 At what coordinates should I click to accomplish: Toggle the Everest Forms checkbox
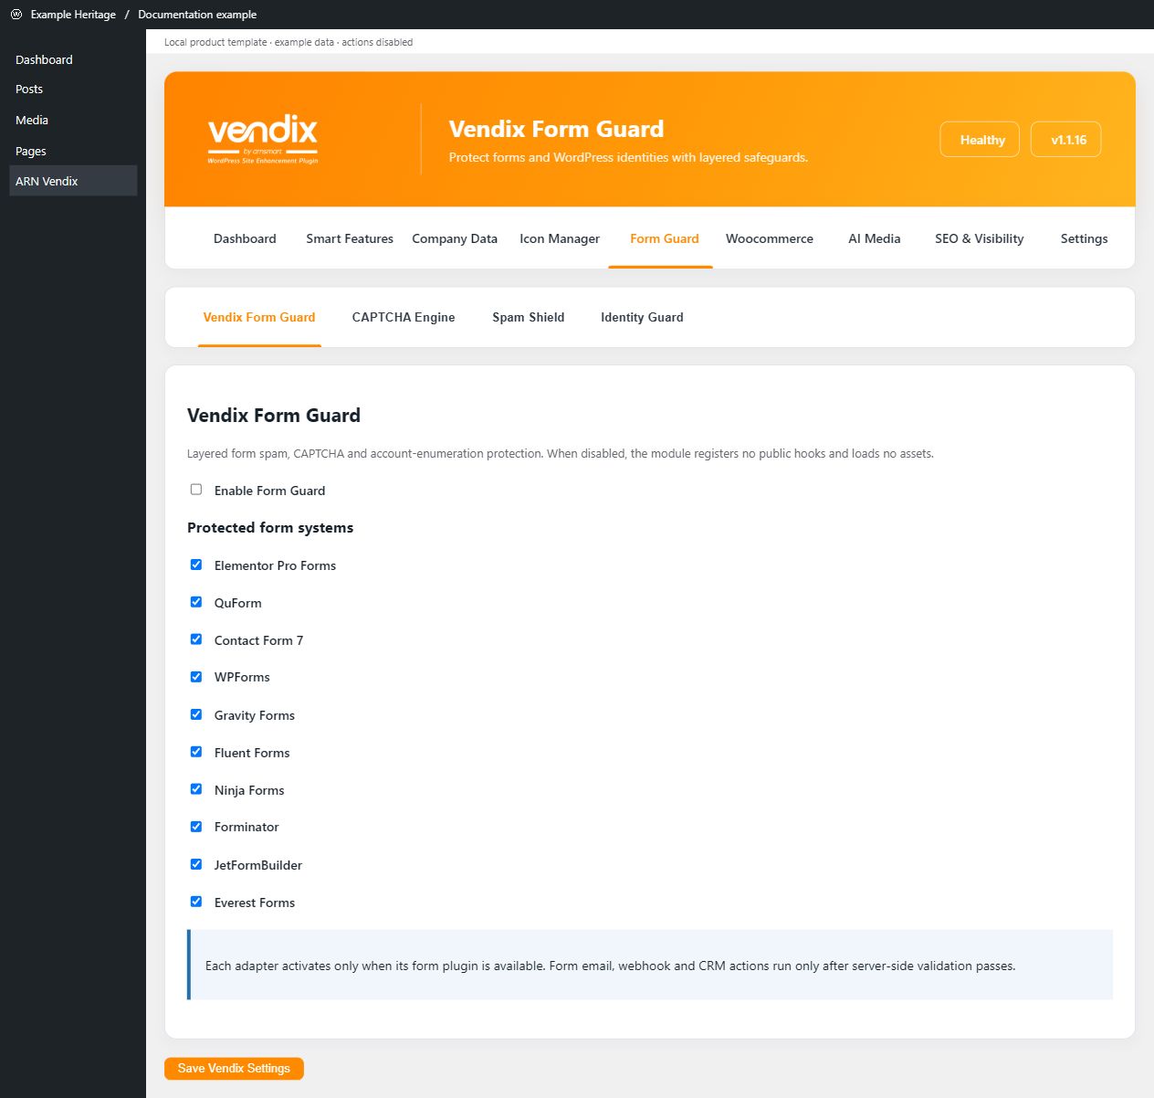[196, 902]
